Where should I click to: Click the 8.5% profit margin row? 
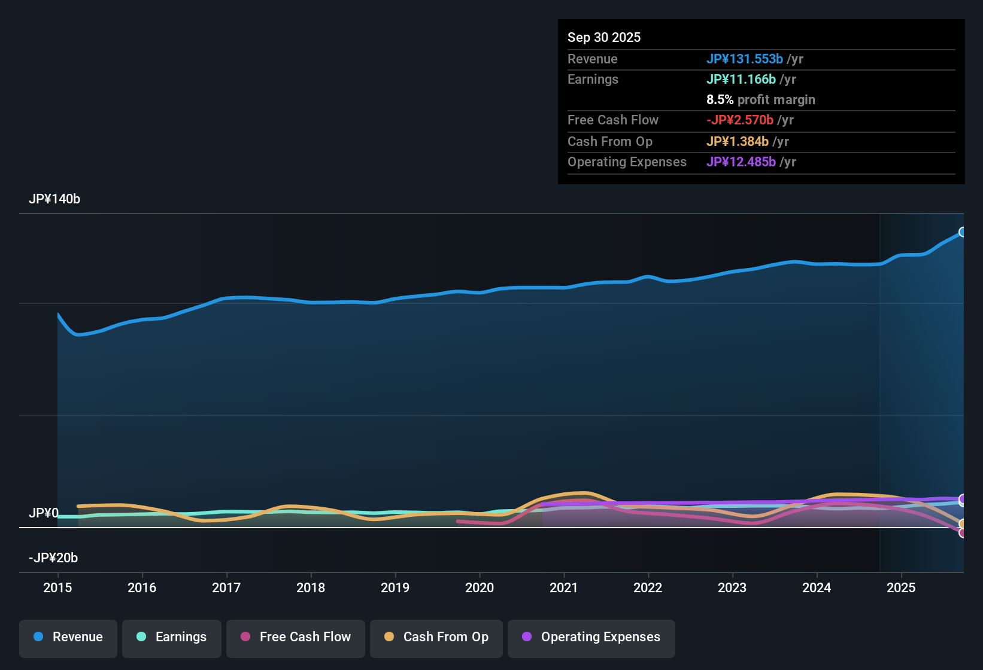pyautogui.click(x=760, y=99)
